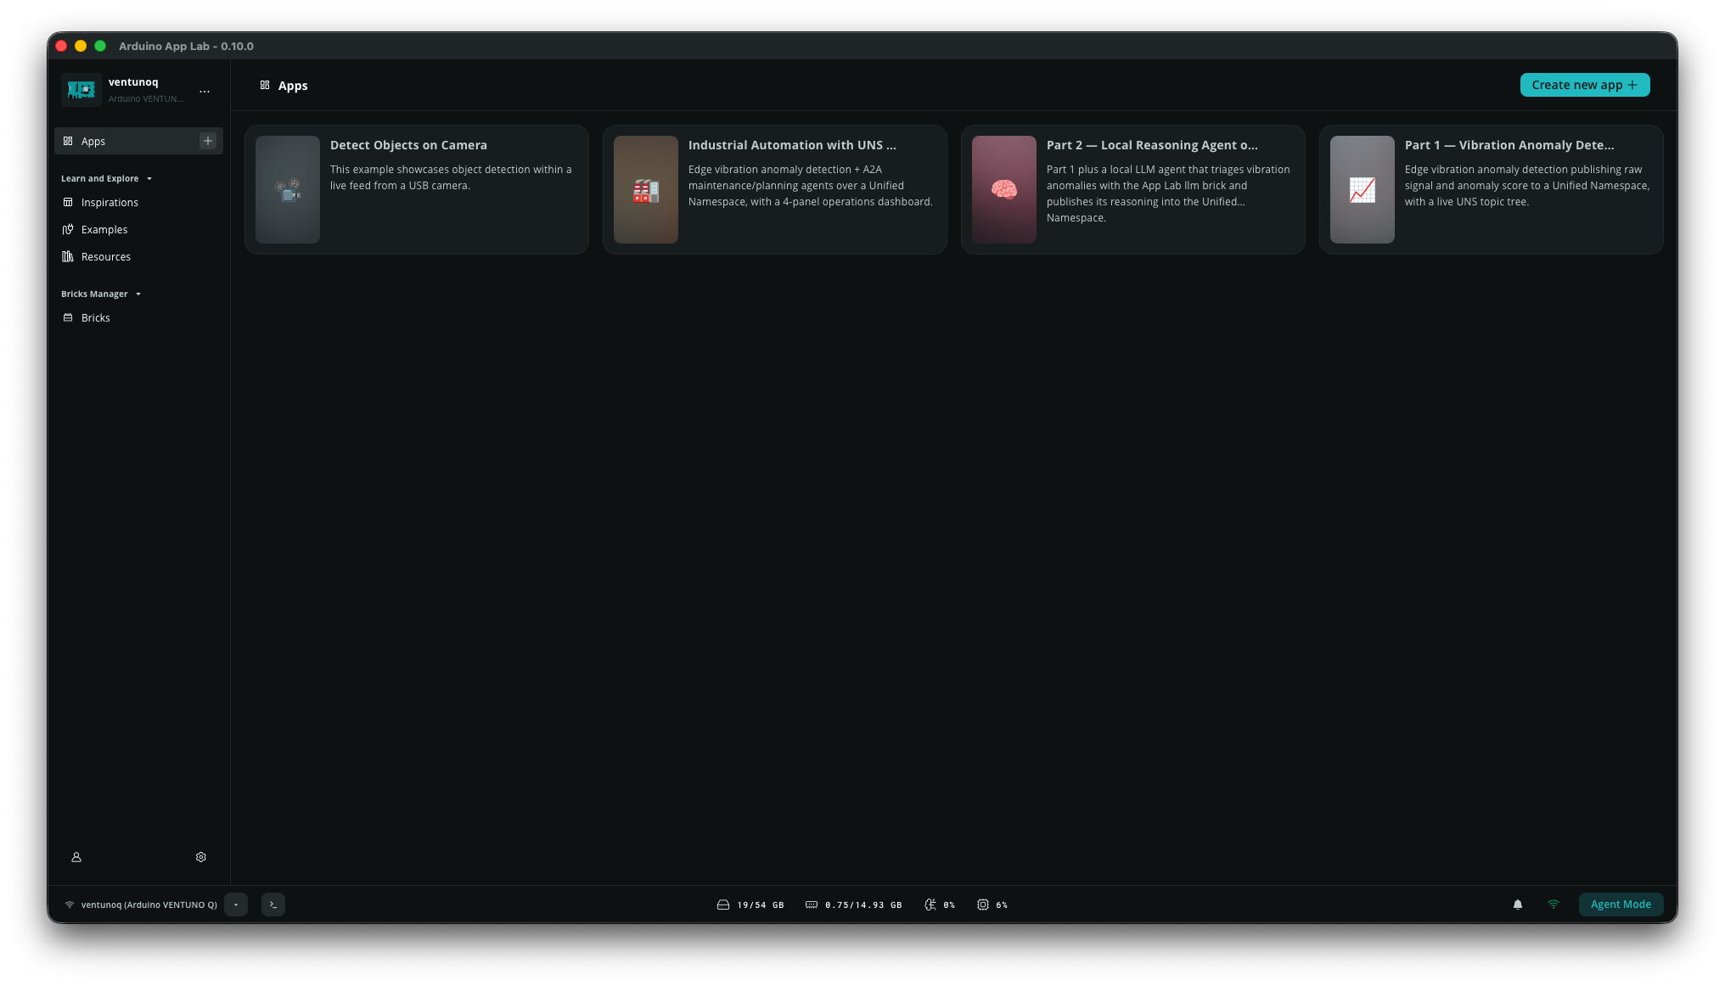Open the Part 2 brain thumbnail
Screen dimensions: 1725x986
pyautogui.click(x=1004, y=189)
